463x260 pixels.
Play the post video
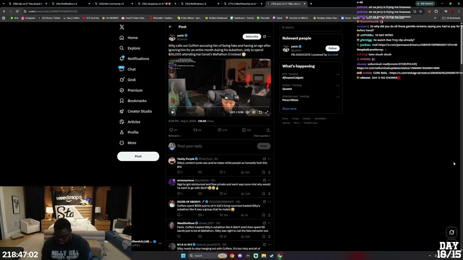coord(173,112)
